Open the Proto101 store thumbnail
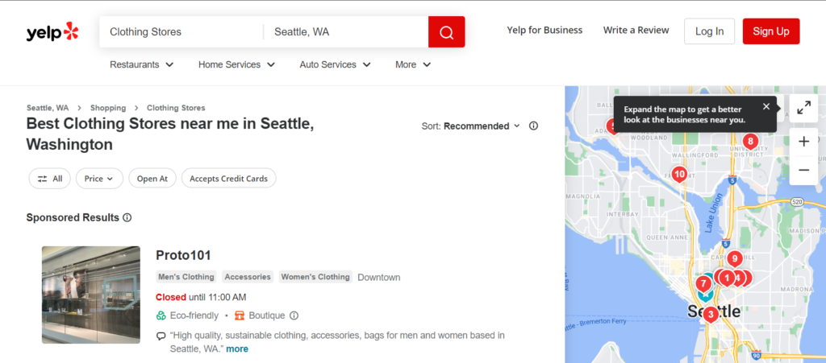The height and width of the screenshot is (363, 826). [x=91, y=295]
